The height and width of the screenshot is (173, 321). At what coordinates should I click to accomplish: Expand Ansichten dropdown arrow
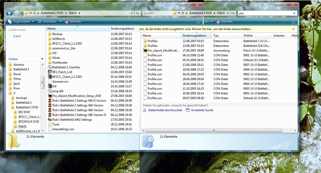(x=61, y=22)
